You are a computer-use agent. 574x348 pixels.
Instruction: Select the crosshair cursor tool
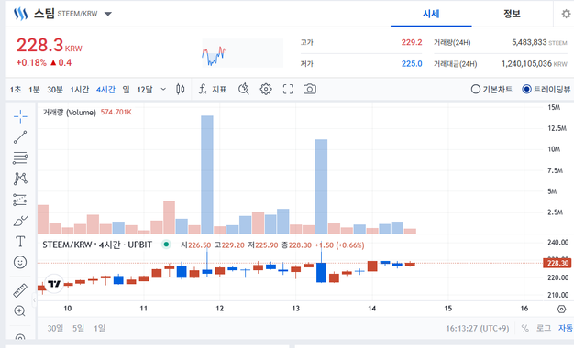20,116
